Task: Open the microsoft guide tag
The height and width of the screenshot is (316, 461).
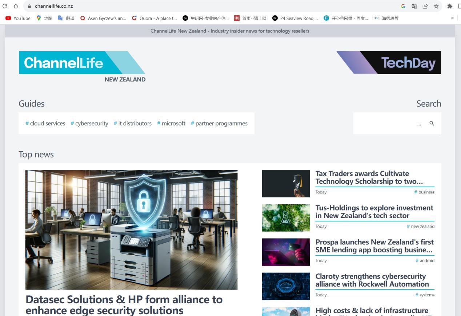Action: [171, 123]
